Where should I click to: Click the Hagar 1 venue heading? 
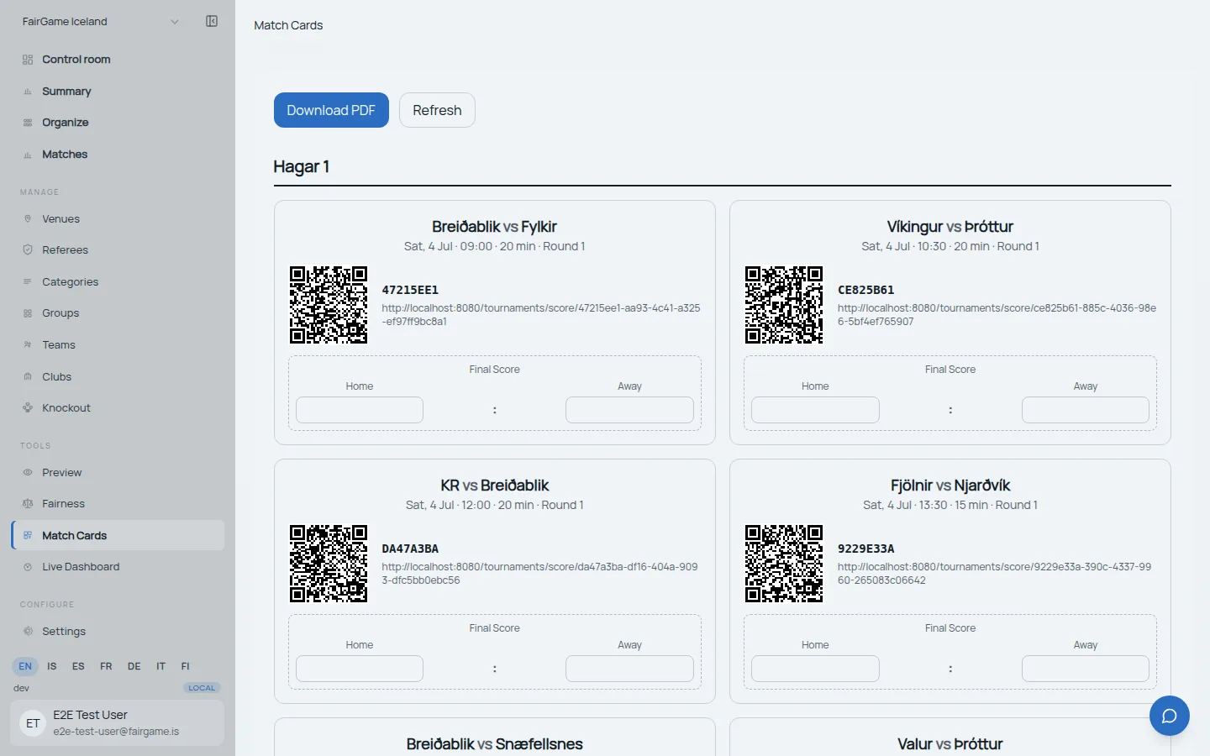pyautogui.click(x=301, y=166)
